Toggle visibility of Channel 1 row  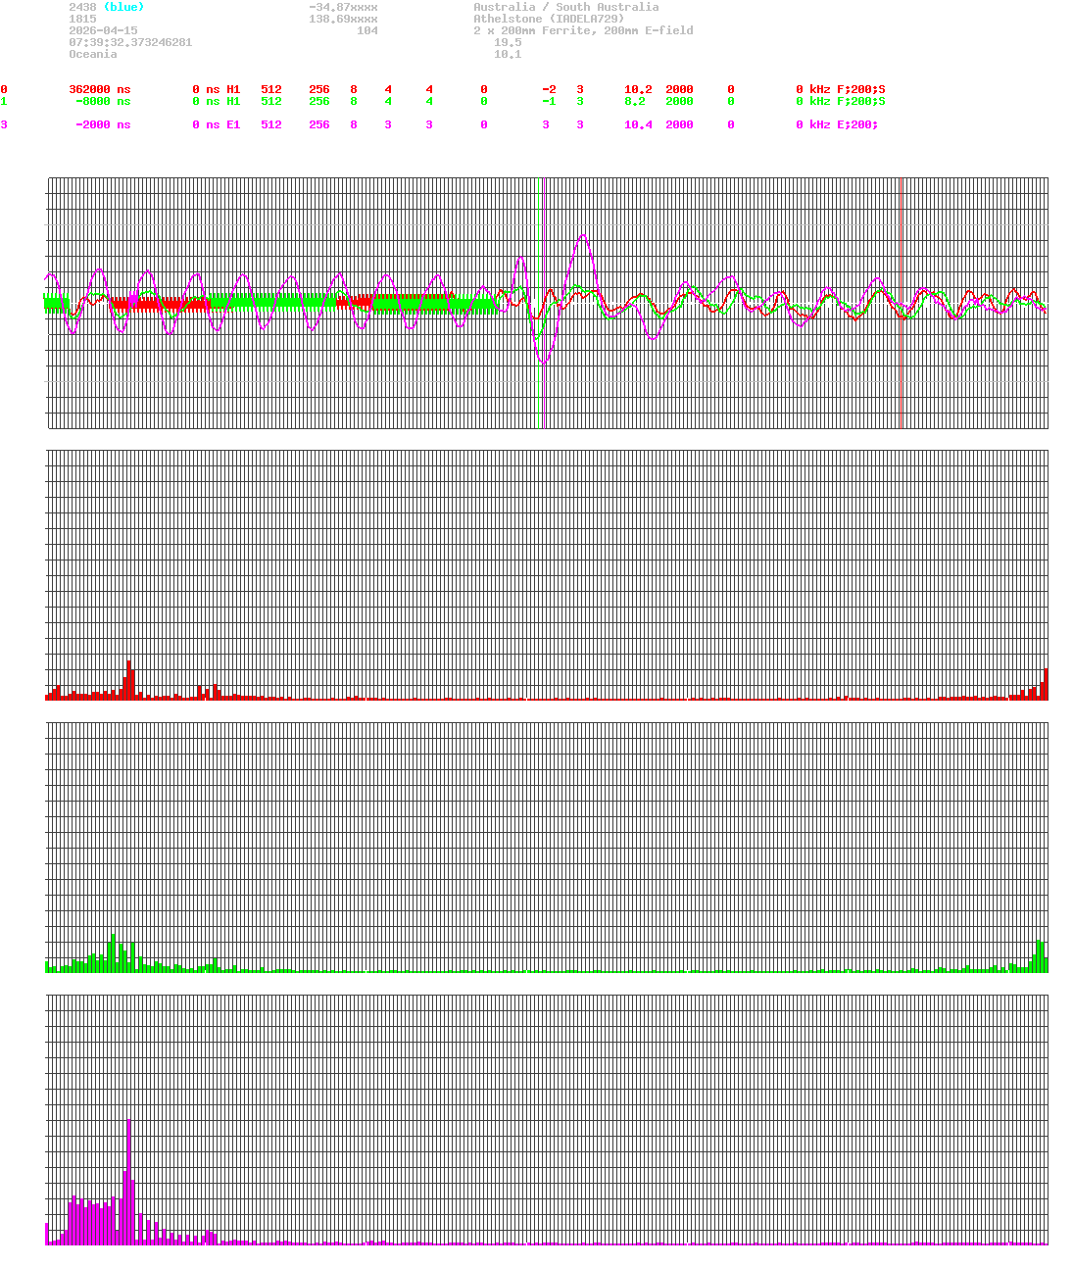tap(4, 101)
